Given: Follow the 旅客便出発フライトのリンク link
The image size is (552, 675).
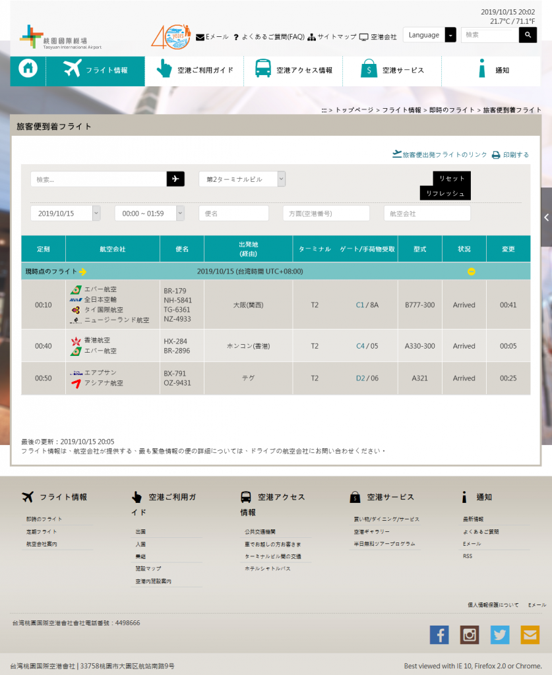Looking at the screenshot, I should tap(439, 155).
